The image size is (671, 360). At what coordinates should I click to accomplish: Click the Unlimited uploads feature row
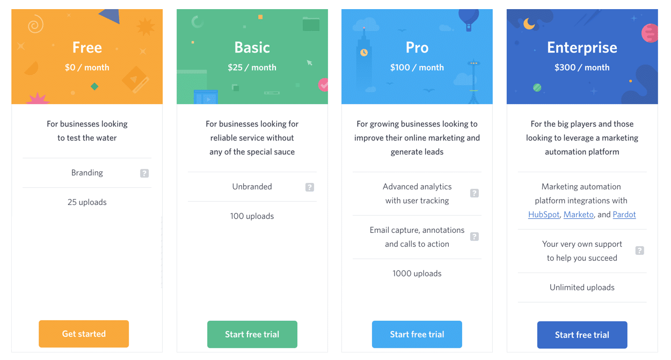[x=582, y=287]
